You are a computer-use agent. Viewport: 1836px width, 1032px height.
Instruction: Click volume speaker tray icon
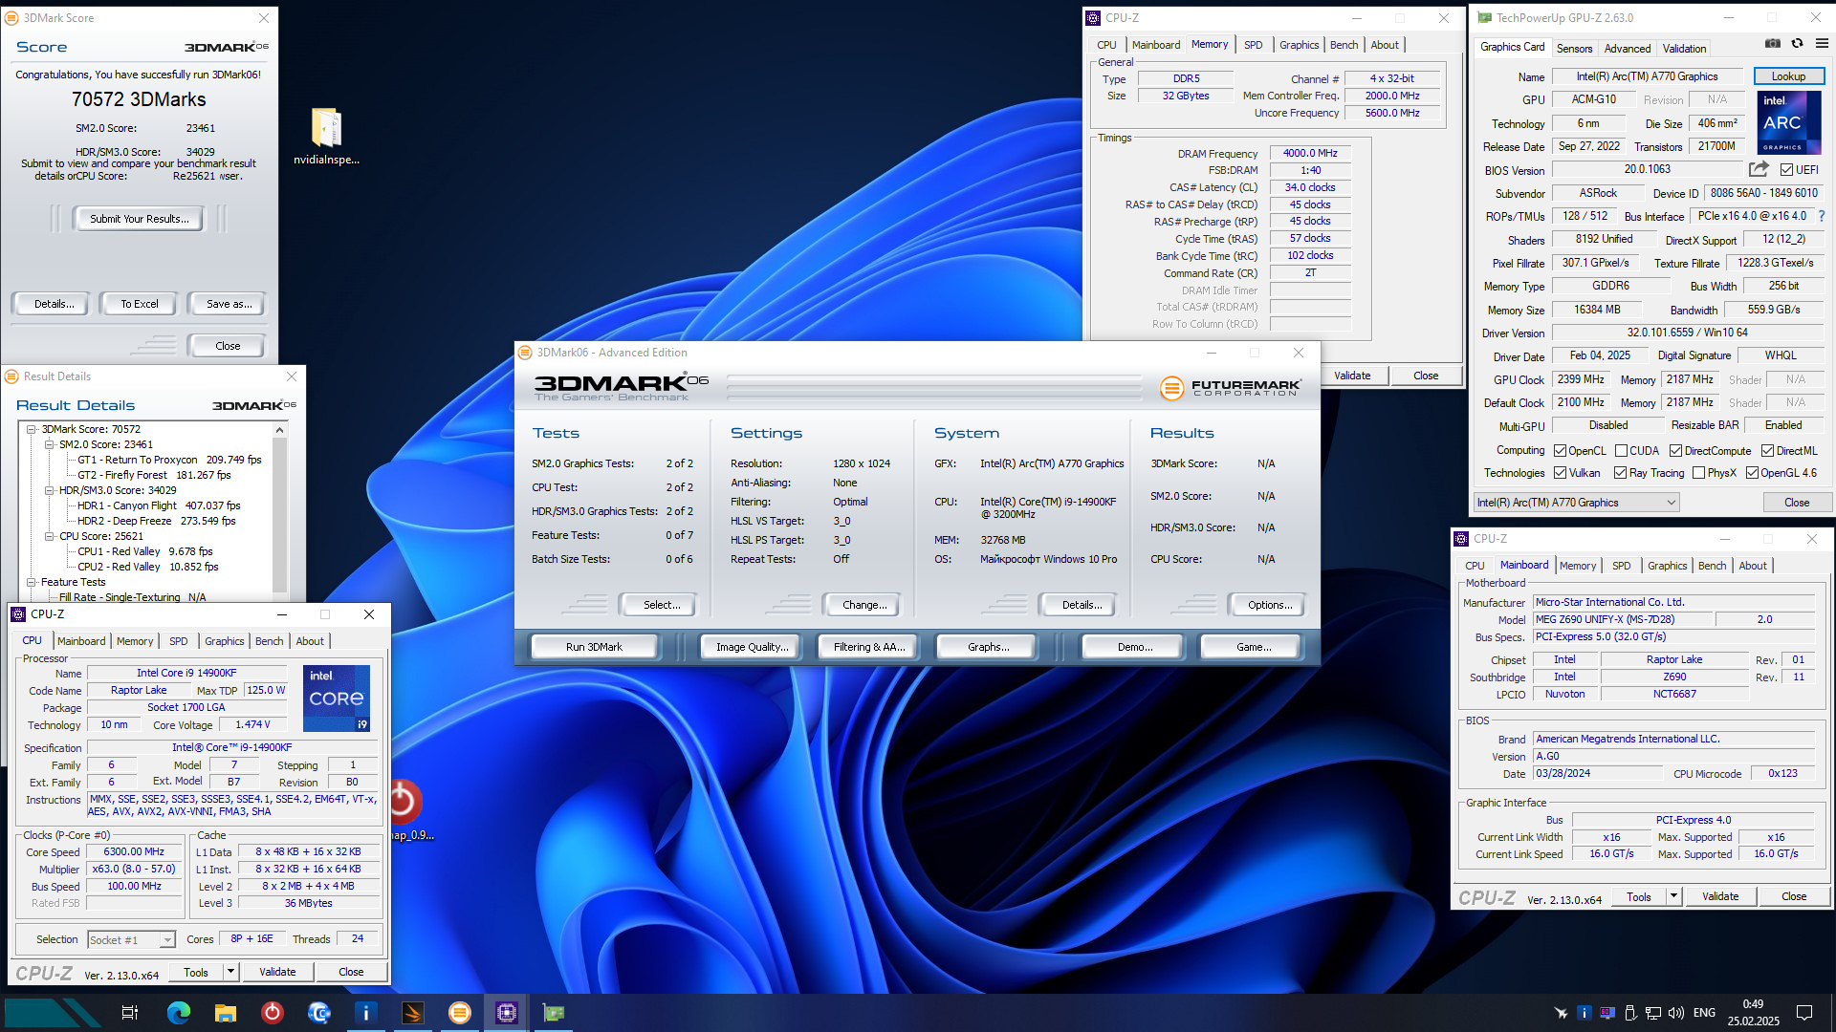(x=1676, y=1013)
